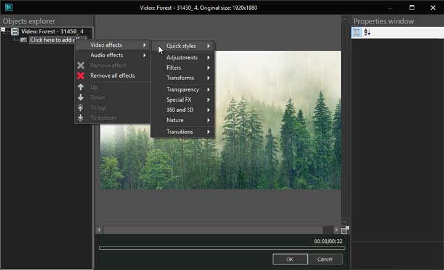Expand the Nature submenu arrow
Screen dimensions: 444x270
(x=208, y=120)
